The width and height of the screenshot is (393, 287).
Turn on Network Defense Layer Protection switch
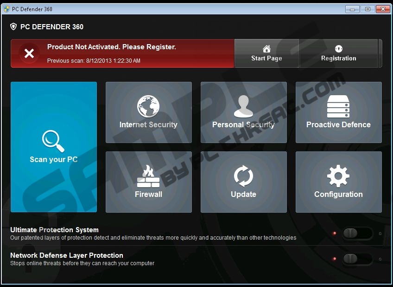[x=357, y=259]
